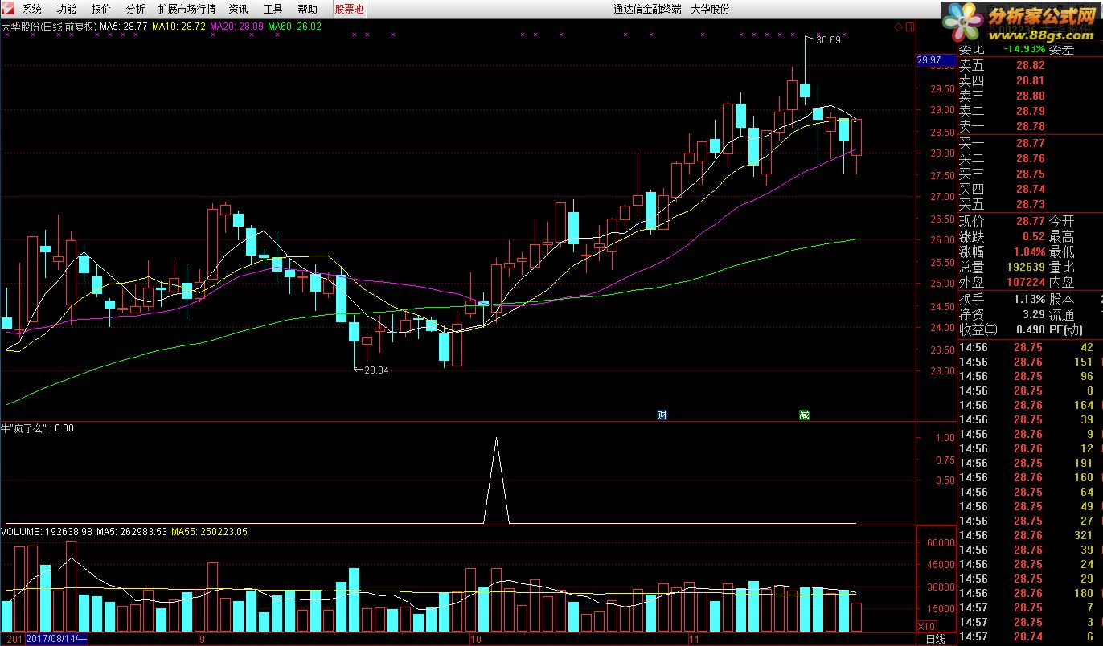Screen dimensions: 1103x646
Task: Select the 卖一 28.78 order row
Action: [x=1030, y=127]
